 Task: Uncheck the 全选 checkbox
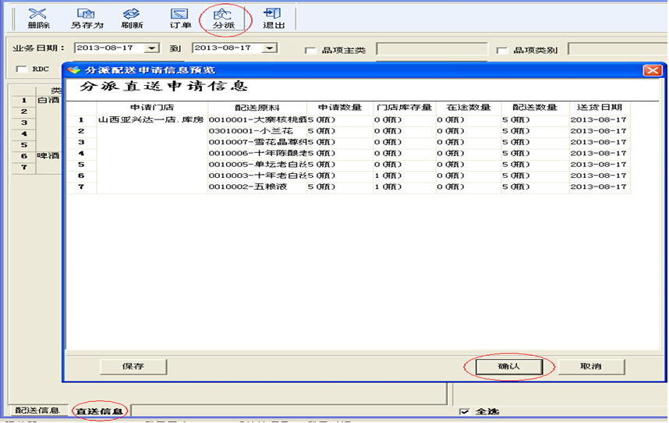465,411
